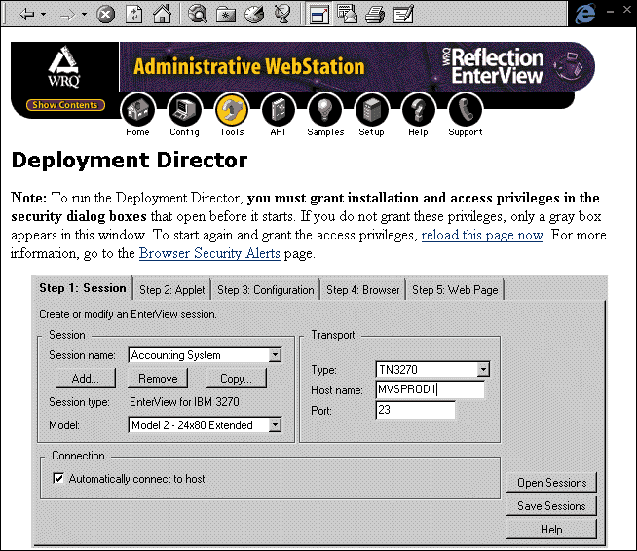Click the Remove session button
Screen dimensions: 637x551
pos(158,379)
